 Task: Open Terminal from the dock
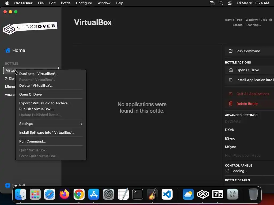pos(138,194)
